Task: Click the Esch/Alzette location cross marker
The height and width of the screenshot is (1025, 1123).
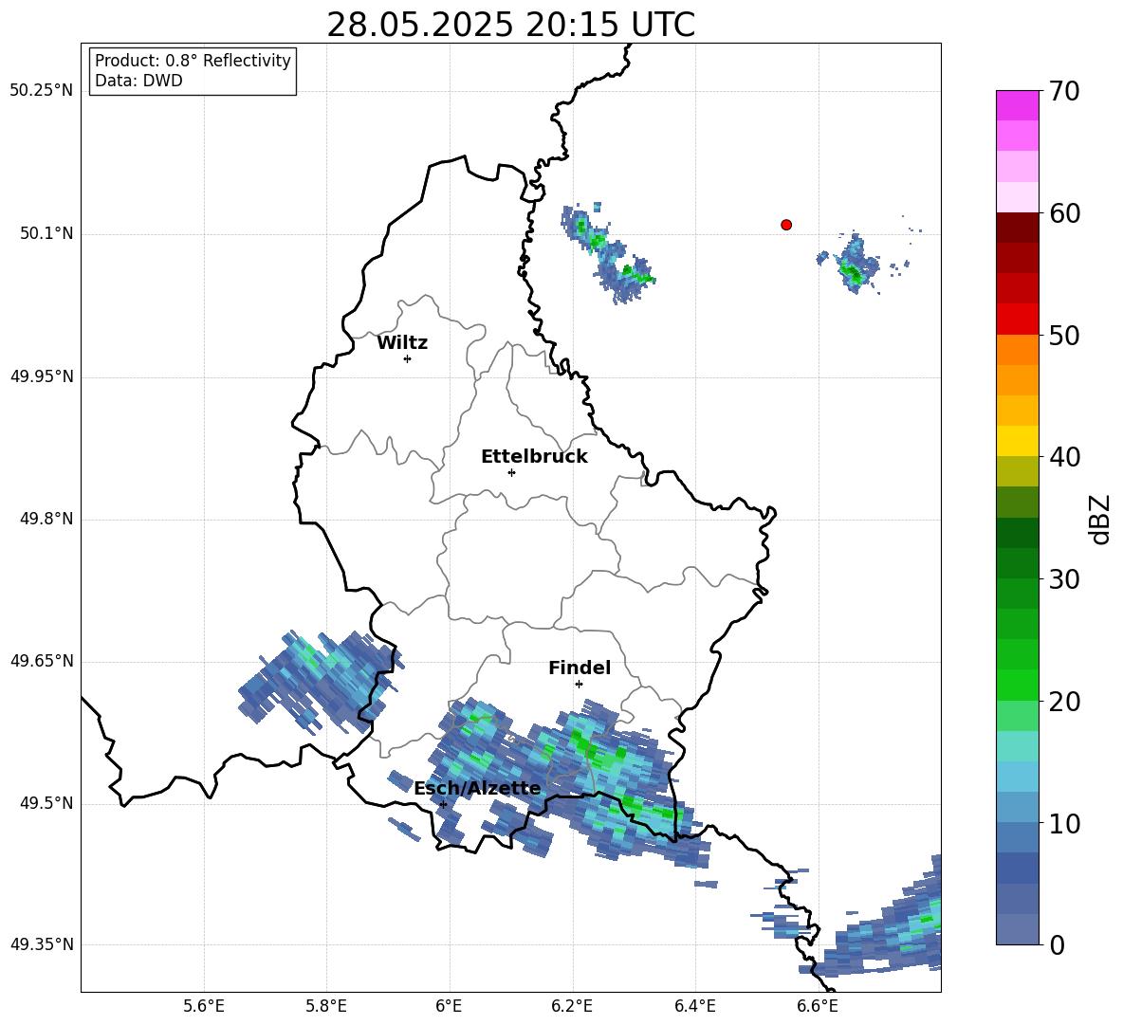Action: (443, 804)
